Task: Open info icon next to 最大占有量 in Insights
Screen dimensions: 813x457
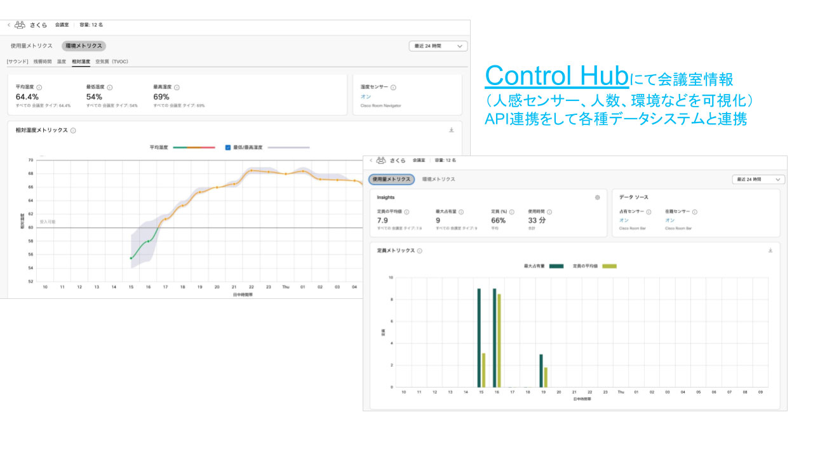Action: coord(461,212)
